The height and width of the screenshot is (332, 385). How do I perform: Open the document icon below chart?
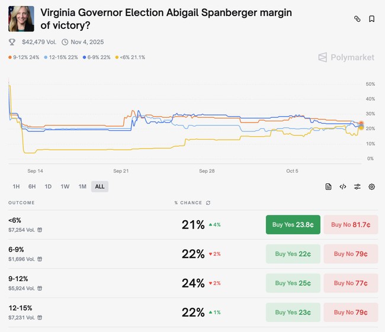coord(328,186)
